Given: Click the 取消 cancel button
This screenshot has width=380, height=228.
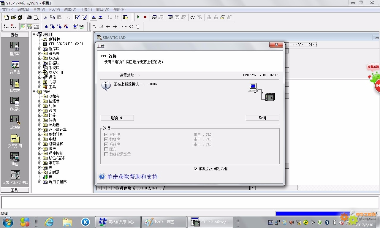Looking at the screenshot, I should [262, 118].
